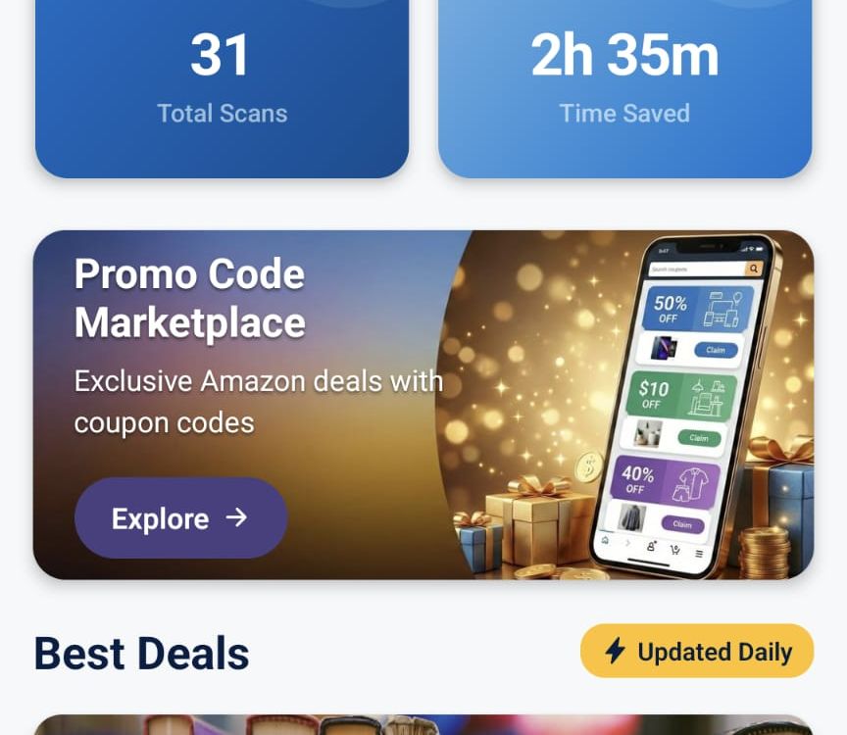Screen dimensions: 847x735
Task: Open the Explore button
Action: click(181, 517)
